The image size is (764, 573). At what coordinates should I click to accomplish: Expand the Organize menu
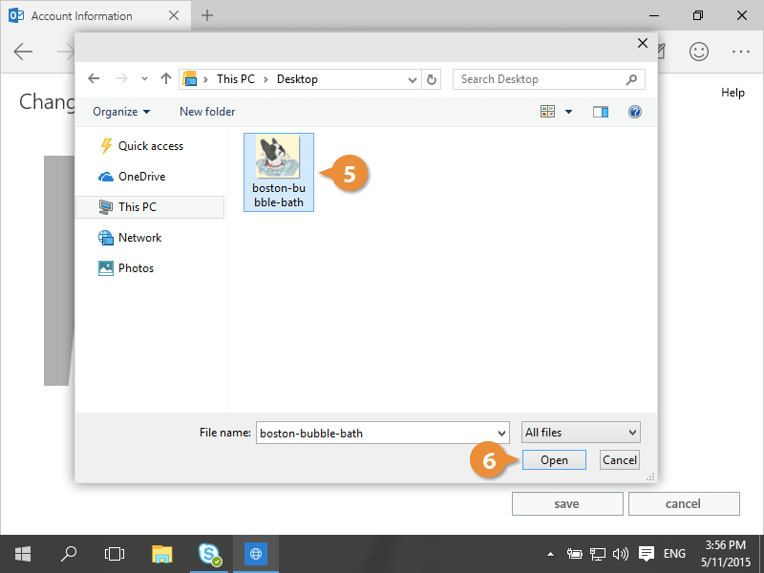(x=121, y=112)
